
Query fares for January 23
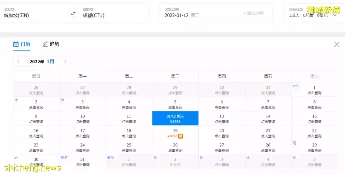click(36, 148)
